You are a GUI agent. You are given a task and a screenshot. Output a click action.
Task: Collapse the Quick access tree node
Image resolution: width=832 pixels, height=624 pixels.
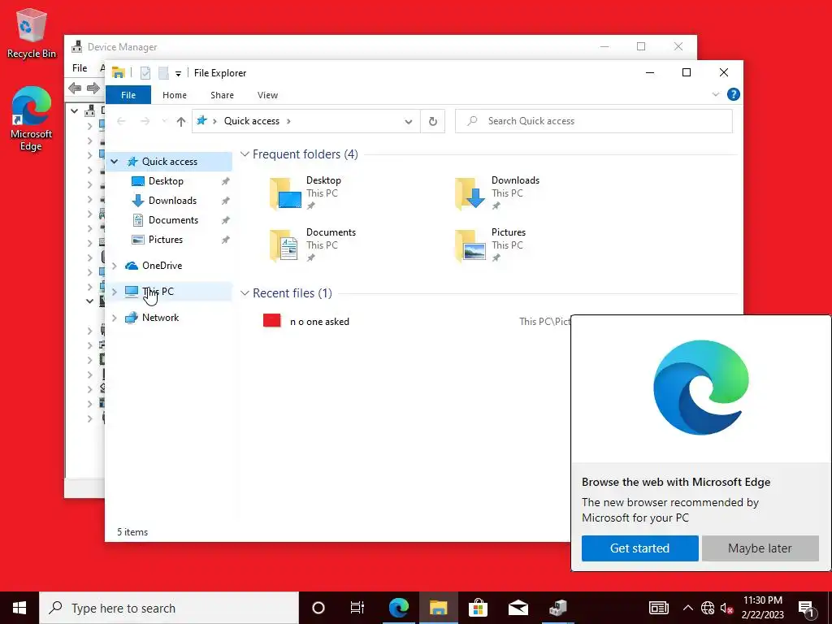pyautogui.click(x=115, y=162)
